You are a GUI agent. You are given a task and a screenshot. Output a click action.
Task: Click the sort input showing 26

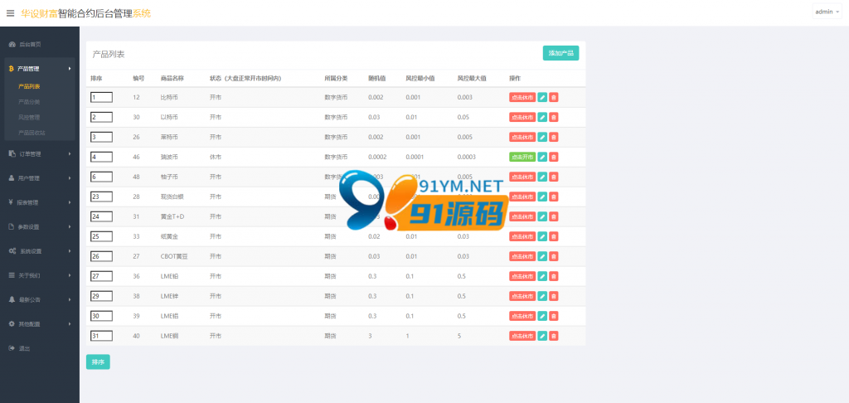[x=101, y=256]
